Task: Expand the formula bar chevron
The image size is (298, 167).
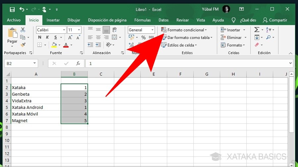Action: pos(290,63)
